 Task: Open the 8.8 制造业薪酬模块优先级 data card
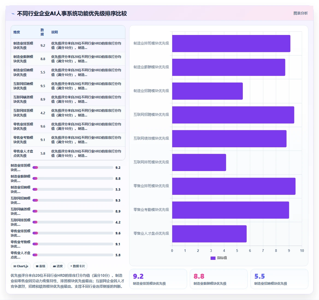coord(219,279)
